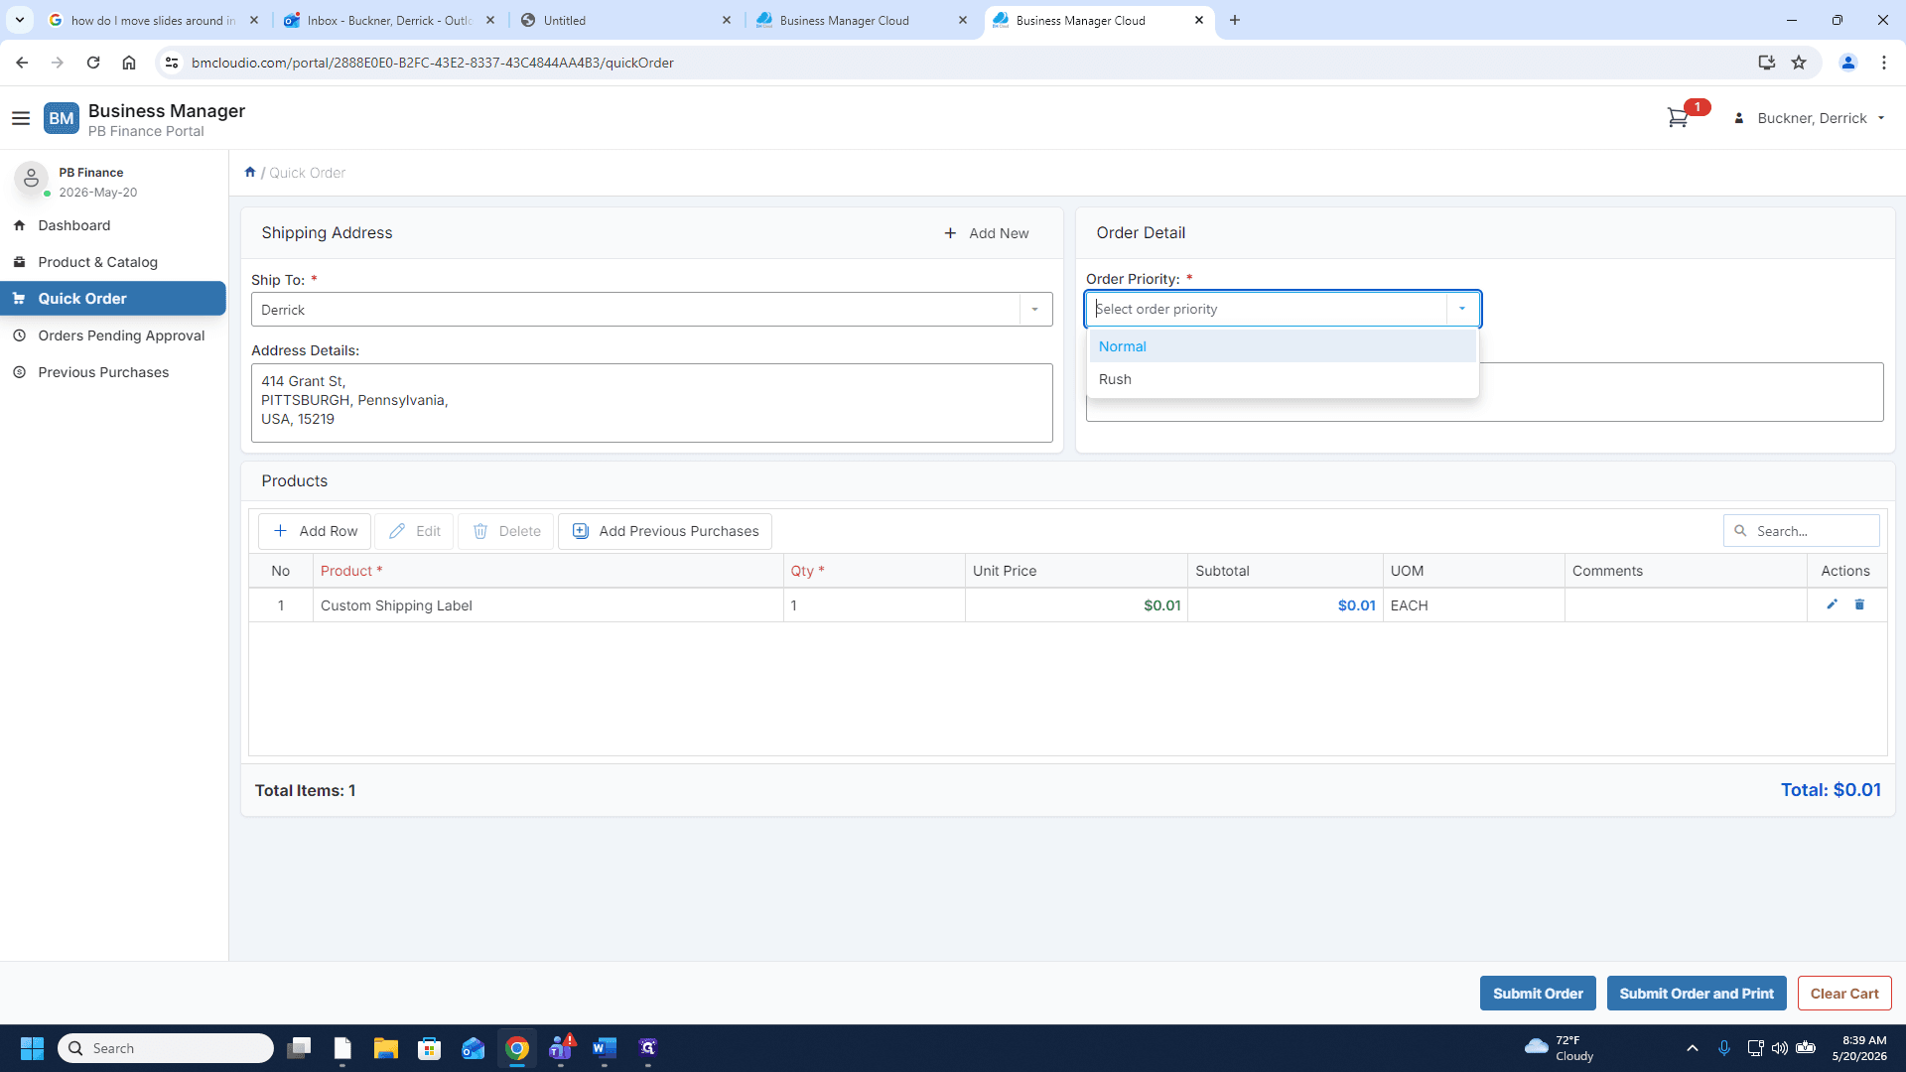Collapse the Order Priority dropdown arrow
Image resolution: width=1906 pixels, height=1072 pixels.
[x=1461, y=309]
